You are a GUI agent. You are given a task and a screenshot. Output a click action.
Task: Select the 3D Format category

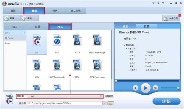15,38
